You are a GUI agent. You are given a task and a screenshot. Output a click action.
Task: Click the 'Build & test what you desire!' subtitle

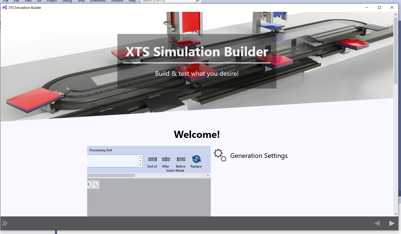pyautogui.click(x=197, y=74)
